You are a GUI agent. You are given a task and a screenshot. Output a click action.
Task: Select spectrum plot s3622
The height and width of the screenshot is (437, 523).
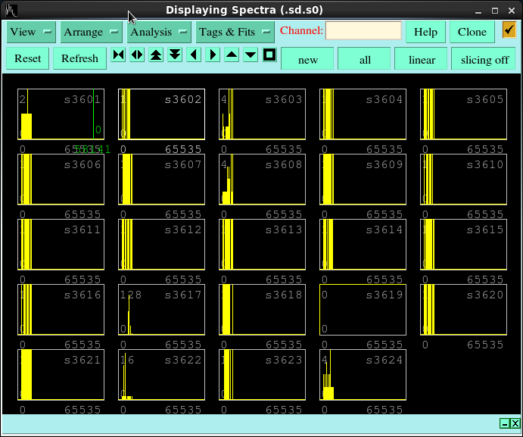click(162, 375)
